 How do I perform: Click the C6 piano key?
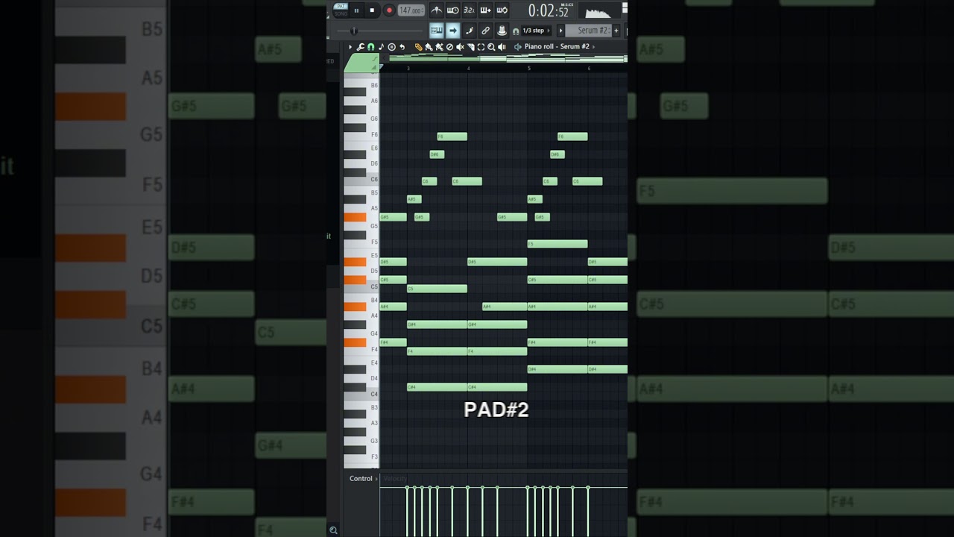point(361,180)
